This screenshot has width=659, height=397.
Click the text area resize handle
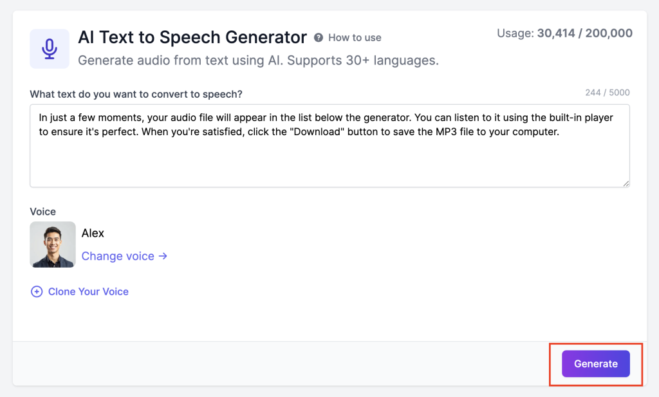click(x=626, y=183)
